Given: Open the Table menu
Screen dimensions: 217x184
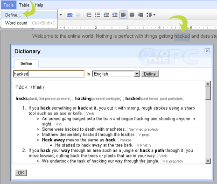Looking at the screenshot, I should (24, 5).
